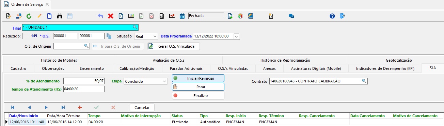Screen dimensions: 444x126
Task: Click the Tempo de Atendimento (HS) field
Action: point(84,89)
